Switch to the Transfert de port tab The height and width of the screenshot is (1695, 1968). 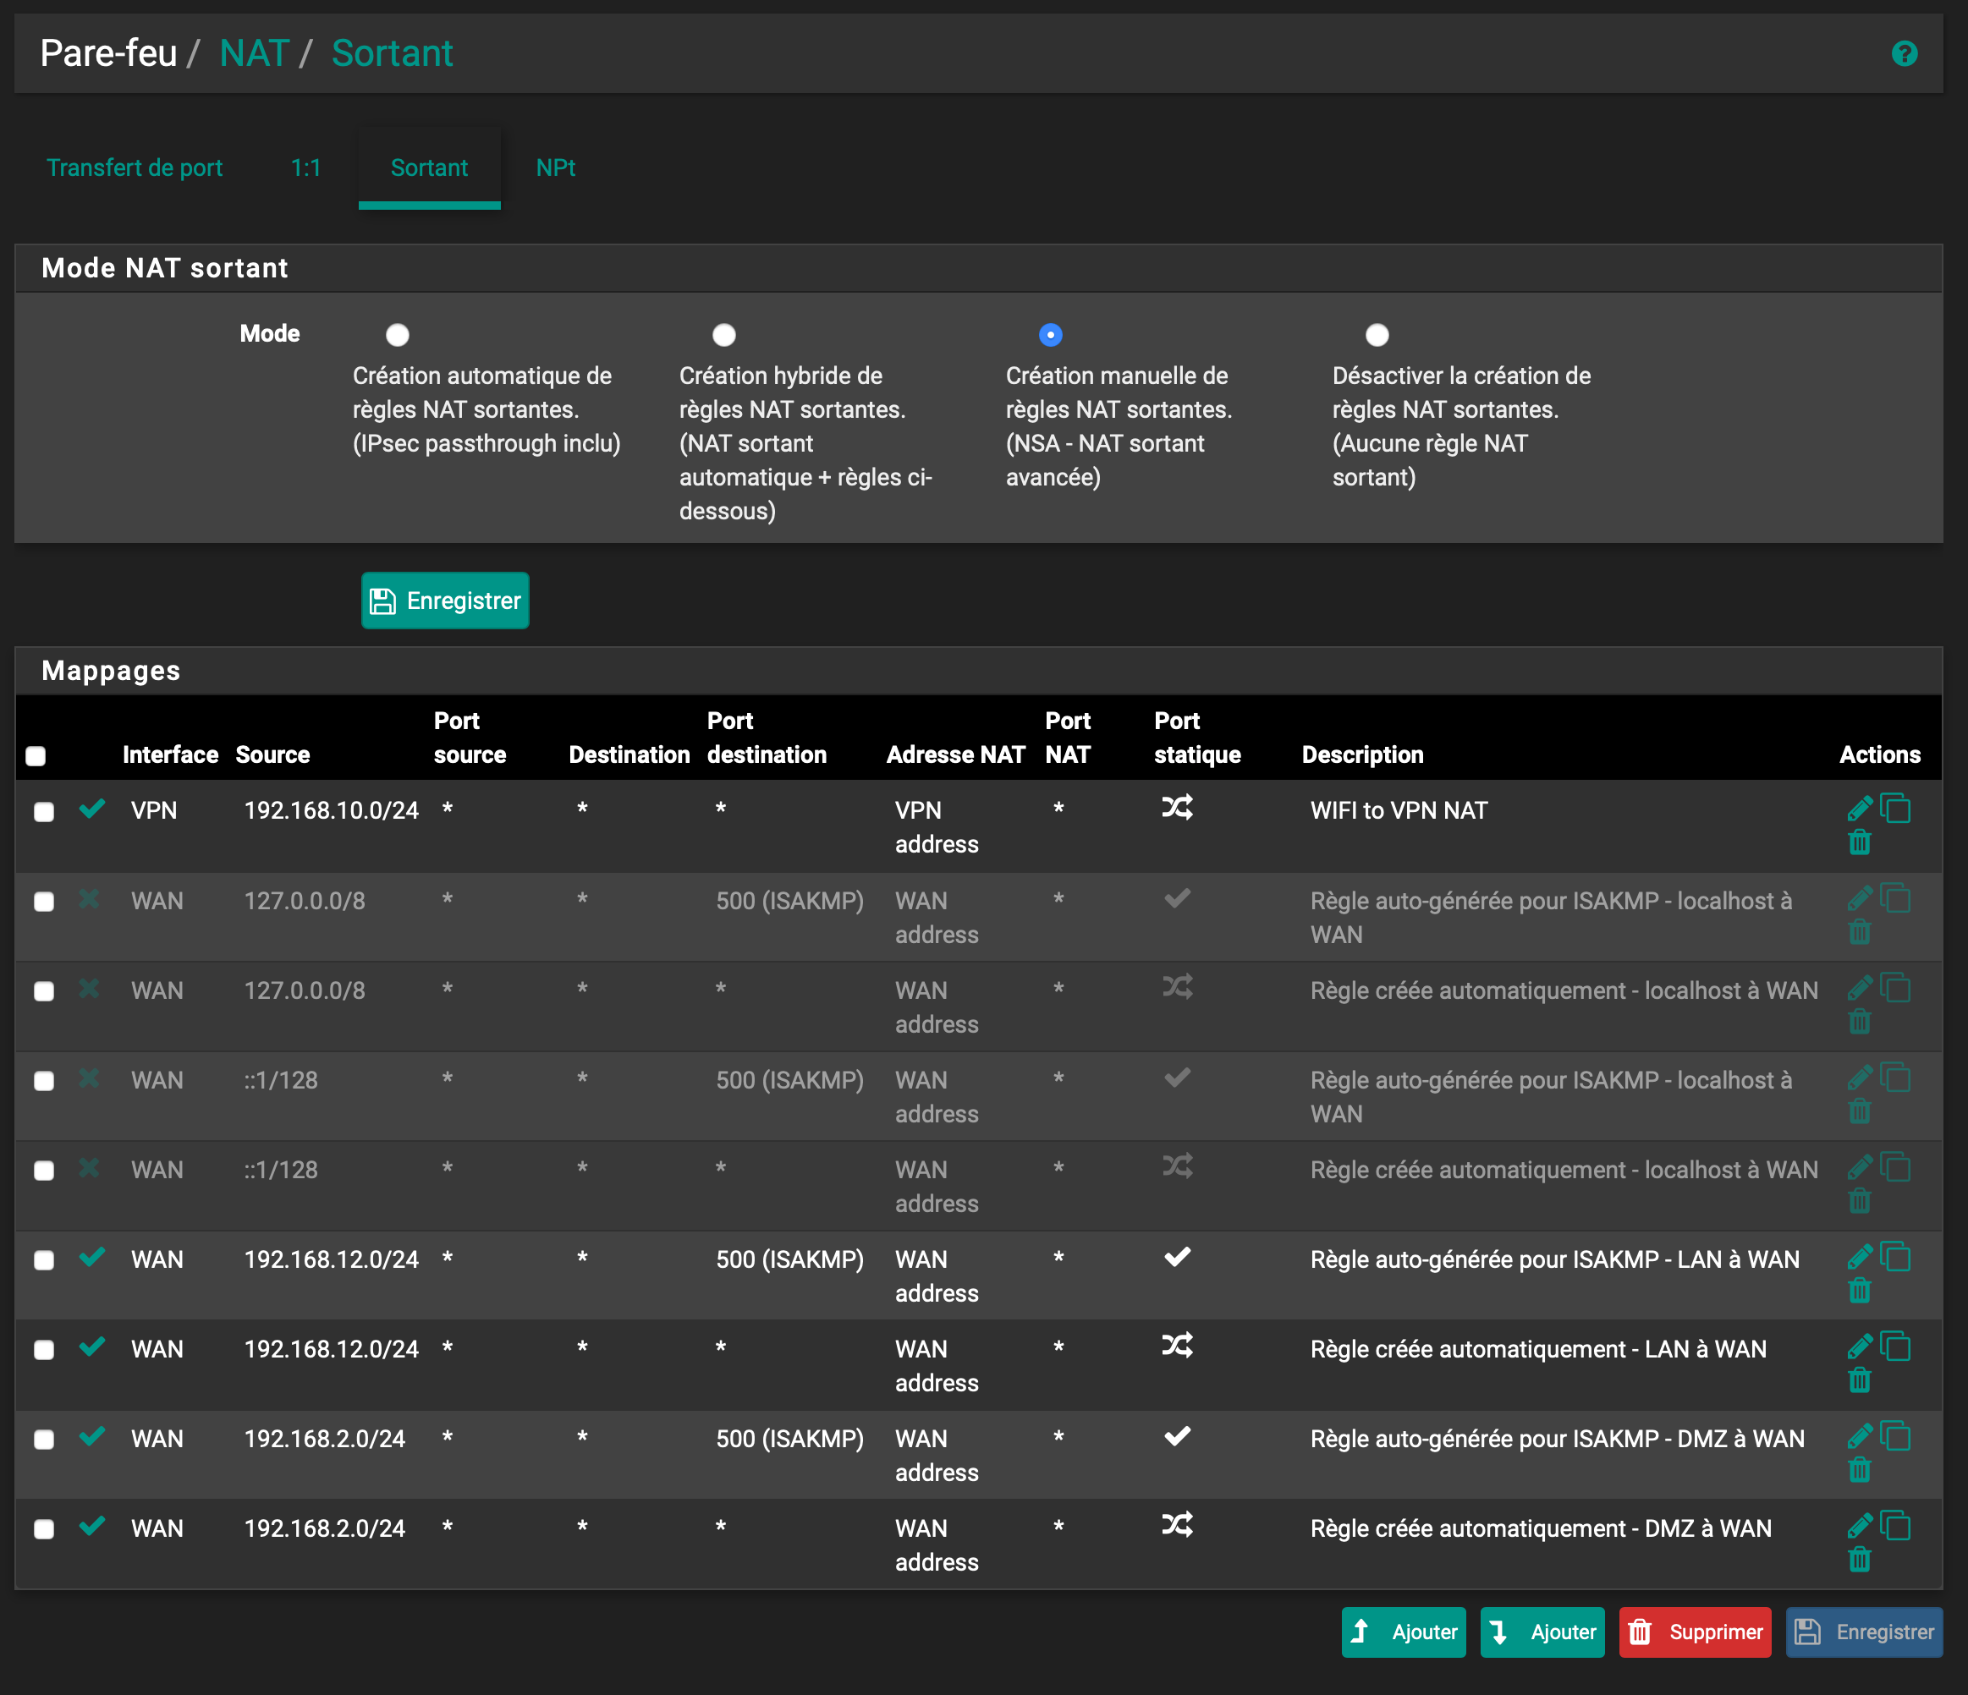pyautogui.click(x=134, y=168)
